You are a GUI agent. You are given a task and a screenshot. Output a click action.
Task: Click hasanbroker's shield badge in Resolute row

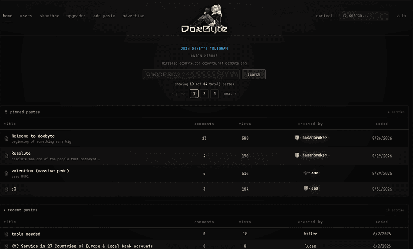pos(297,156)
